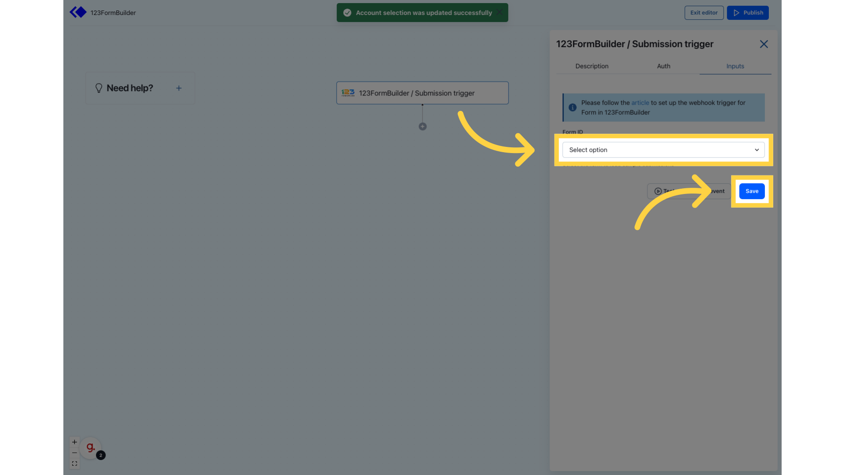Image resolution: width=845 pixels, height=475 pixels.
Task: Open the Inputs tab
Action: click(x=735, y=66)
